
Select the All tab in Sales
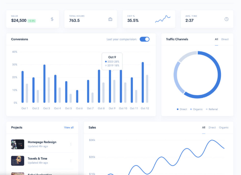tap(204, 127)
